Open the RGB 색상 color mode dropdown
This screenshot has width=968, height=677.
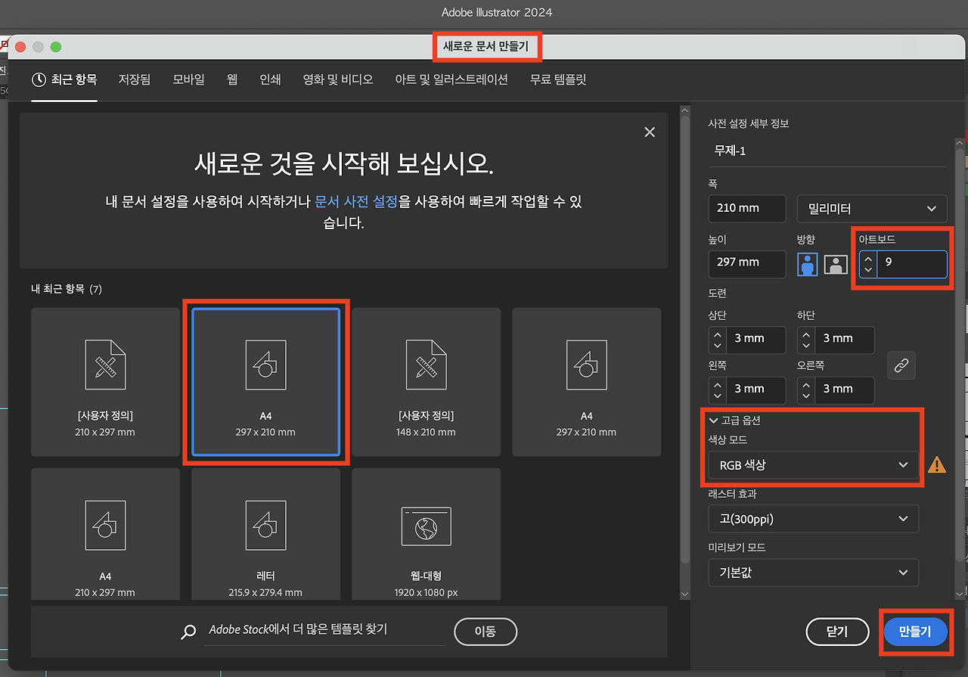(814, 464)
